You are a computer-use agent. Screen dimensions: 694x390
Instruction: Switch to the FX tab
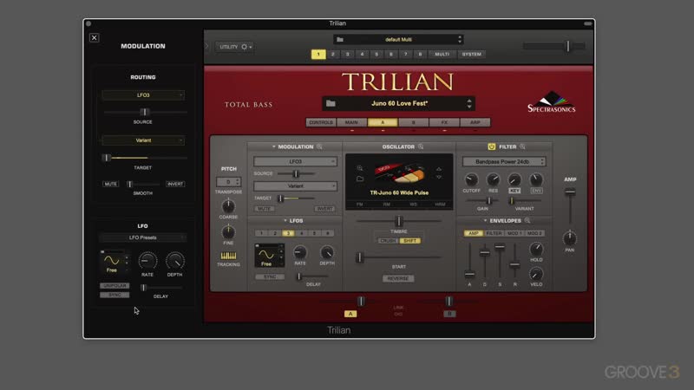point(444,123)
